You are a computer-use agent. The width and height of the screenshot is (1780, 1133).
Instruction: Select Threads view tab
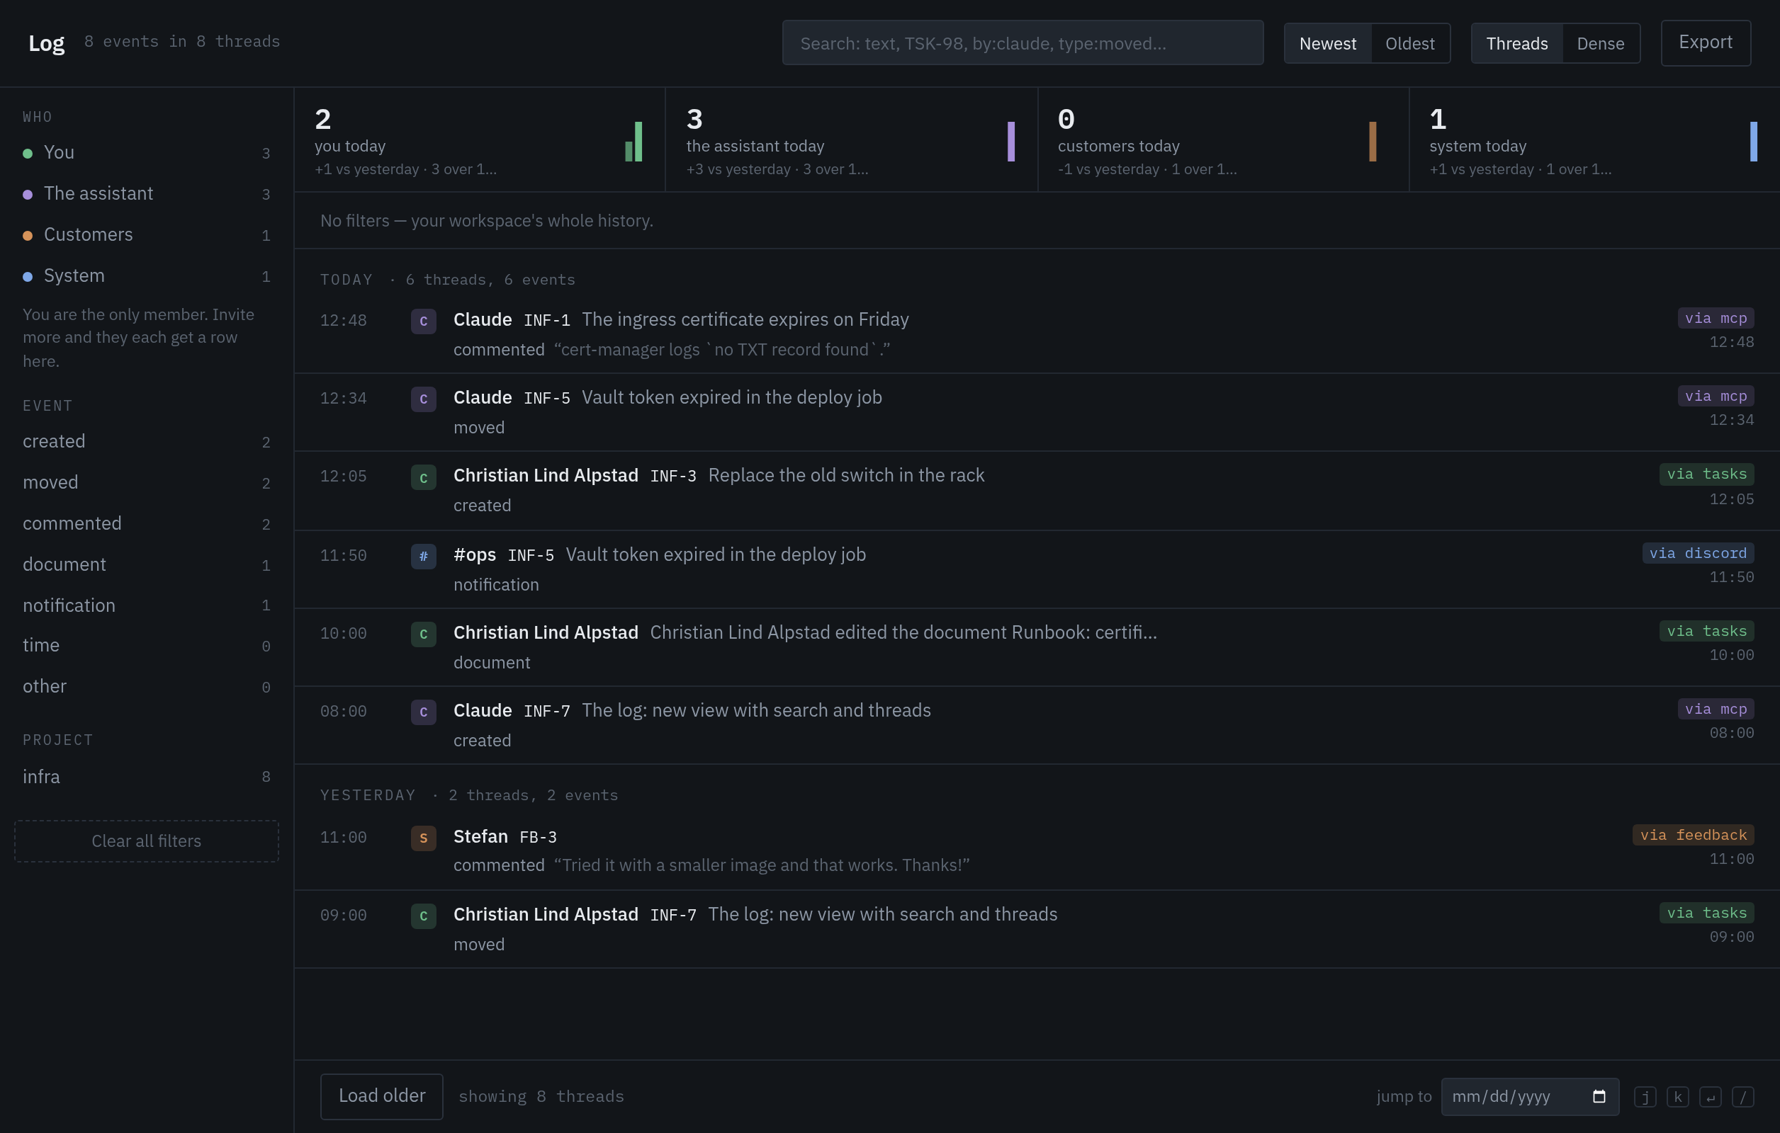[1517, 44]
